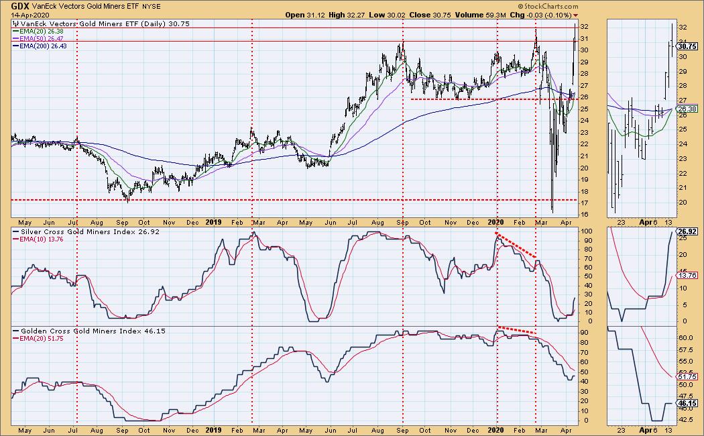
Task: Click the boxed 26.38 EMA tag in the zoom panel
Action: [x=687, y=109]
